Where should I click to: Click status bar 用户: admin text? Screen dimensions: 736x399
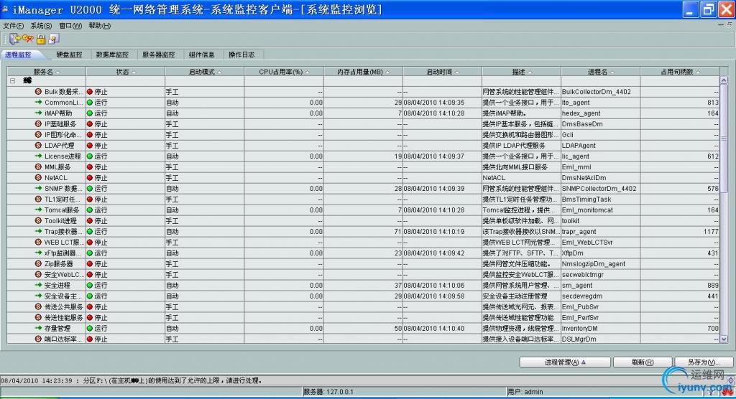[525, 392]
